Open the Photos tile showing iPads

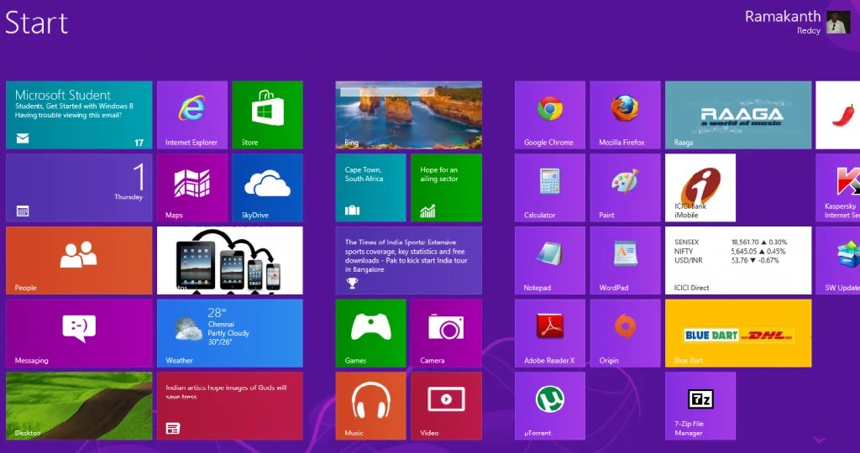(230, 260)
